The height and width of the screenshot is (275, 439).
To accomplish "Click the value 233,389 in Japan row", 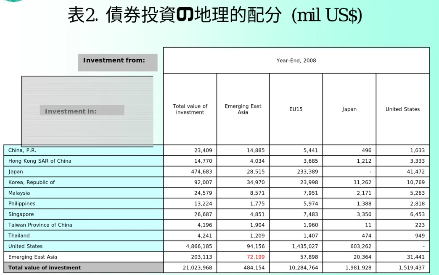I will pyautogui.click(x=307, y=172).
